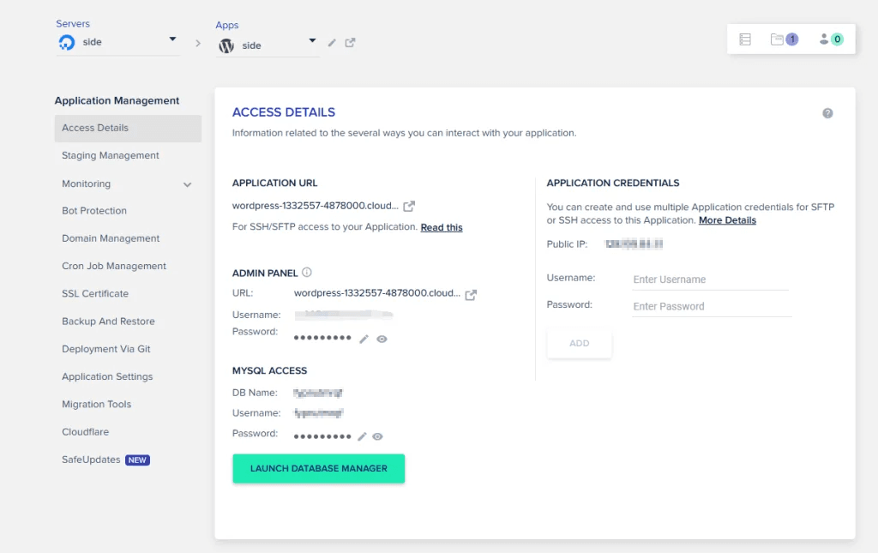Open the Apps dropdown arrow
The image size is (878, 553).
pyautogui.click(x=312, y=41)
